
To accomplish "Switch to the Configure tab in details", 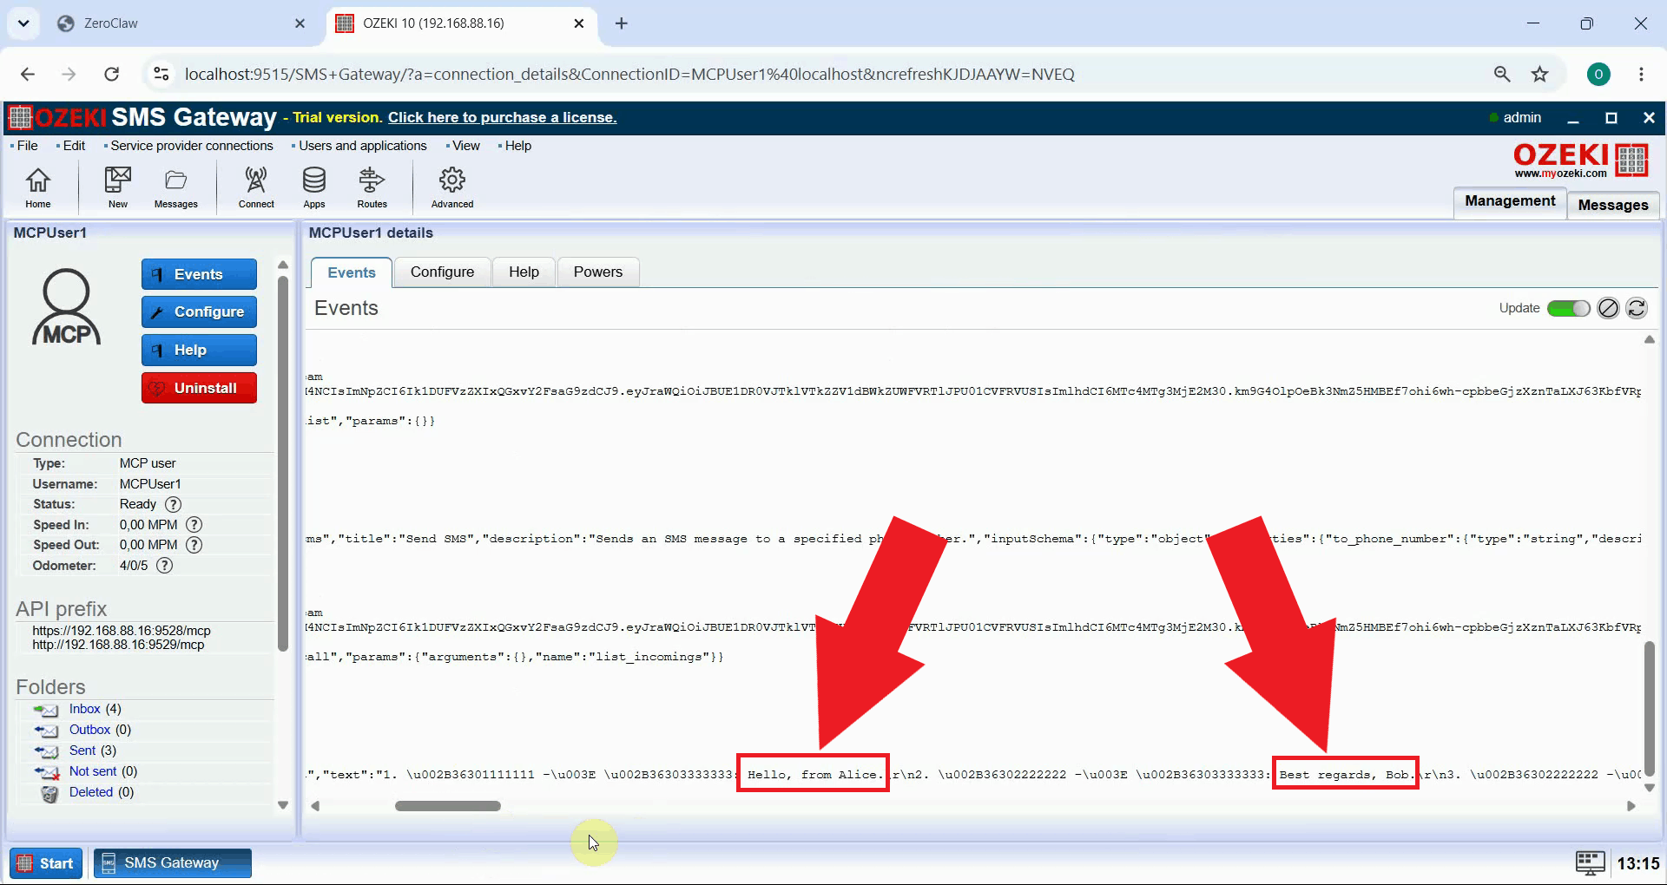I will pos(442,272).
